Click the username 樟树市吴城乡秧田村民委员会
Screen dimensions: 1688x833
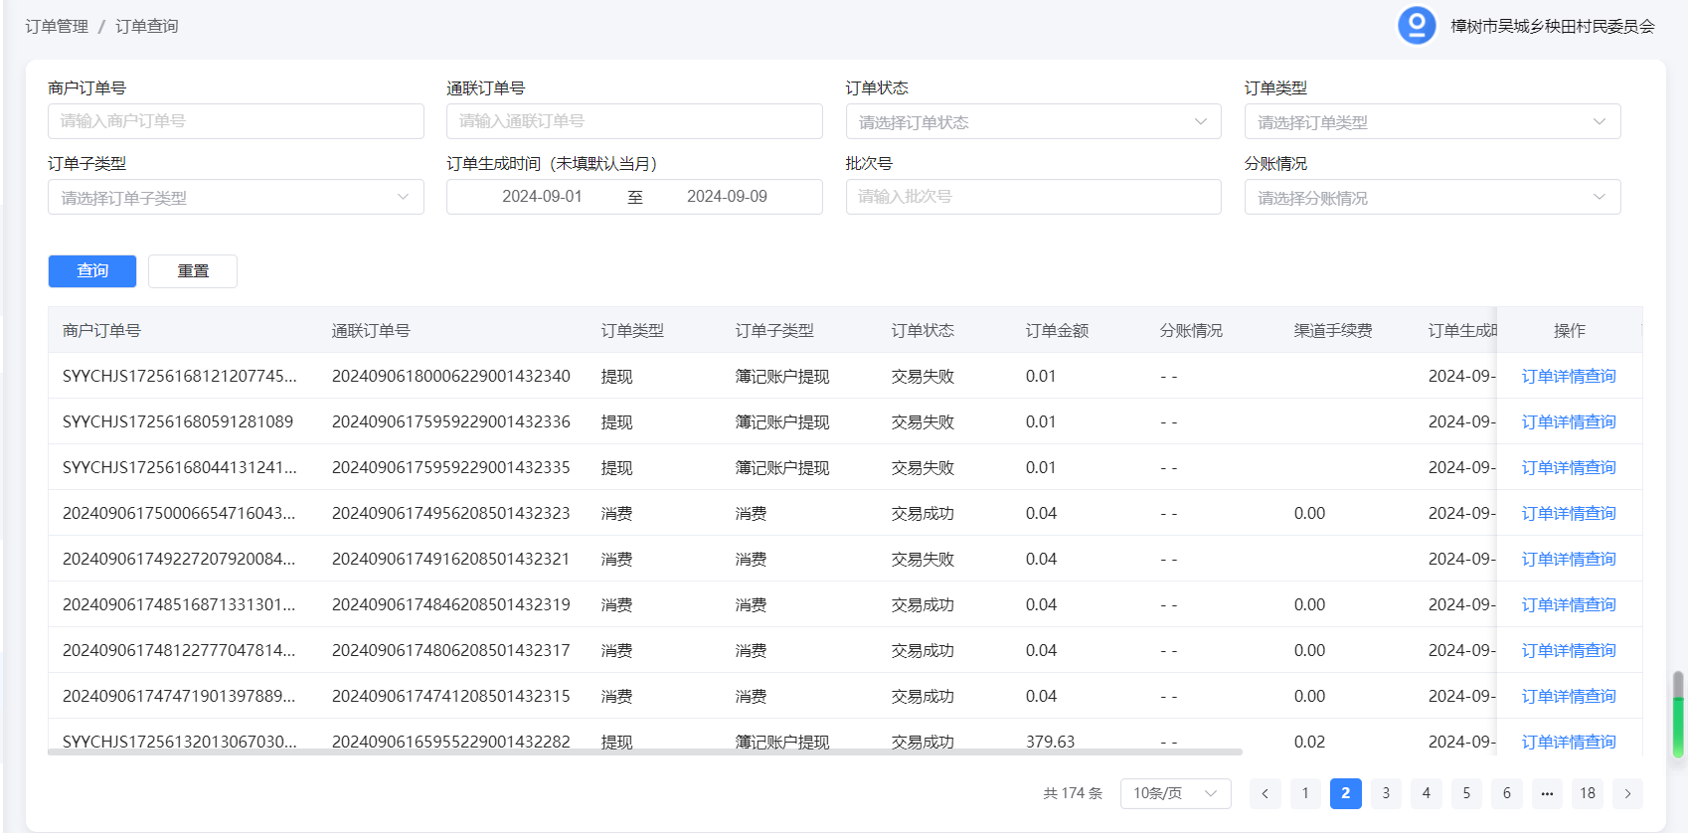1553,27
